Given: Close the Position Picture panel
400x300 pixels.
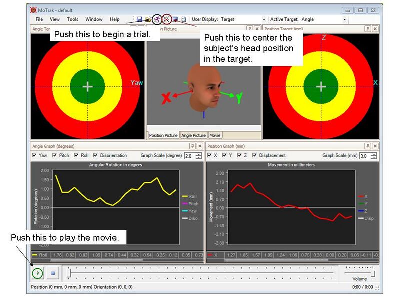Looking at the screenshot, I should coord(257,29).
